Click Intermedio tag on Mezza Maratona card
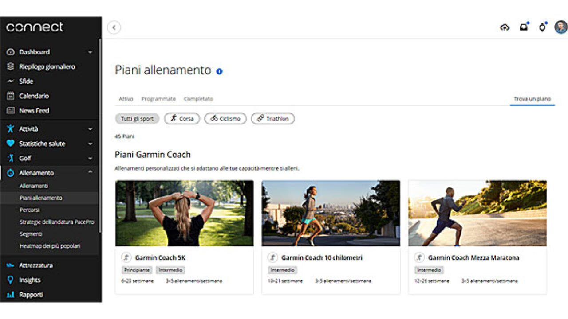Image resolution: width=568 pixels, height=319 pixels. 429,270
